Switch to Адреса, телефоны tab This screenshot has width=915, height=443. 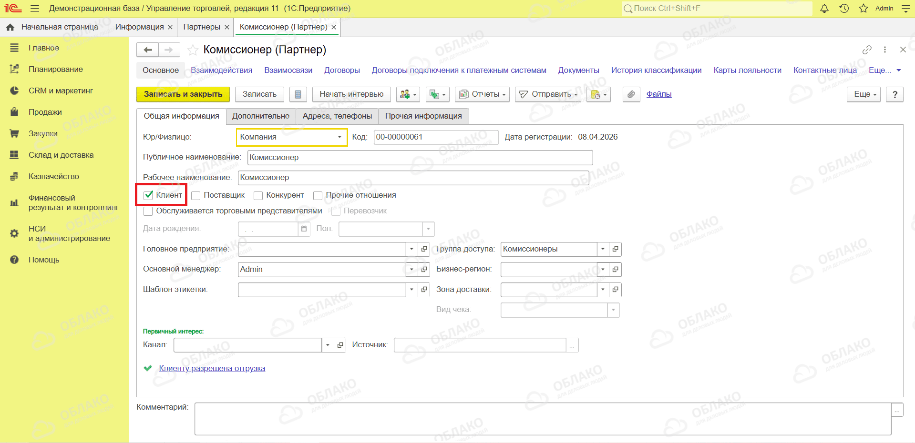coord(337,116)
